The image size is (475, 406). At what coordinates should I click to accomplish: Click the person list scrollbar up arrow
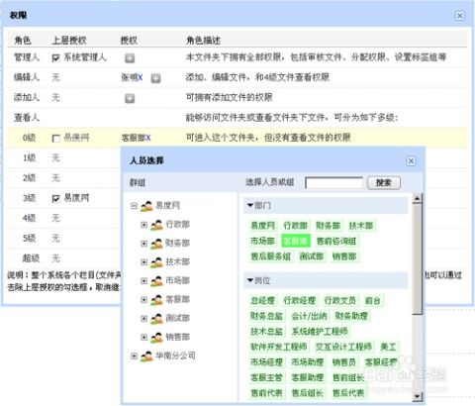pyautogui.click(x=417, y=199)
